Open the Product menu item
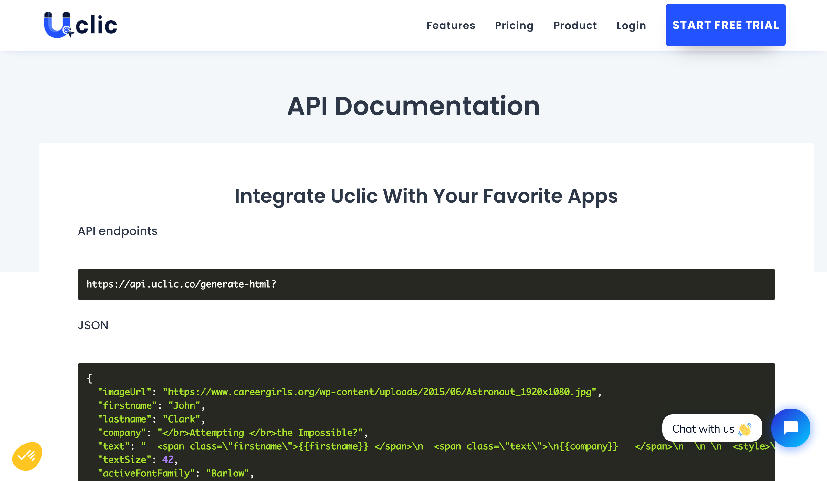This screenshot has height=481, width=827. (575, 25)
